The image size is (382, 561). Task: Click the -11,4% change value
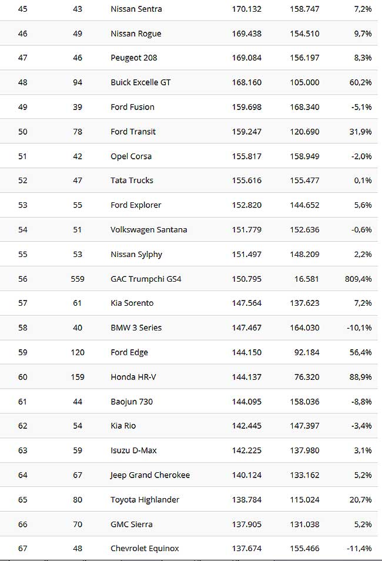(360, 549)
